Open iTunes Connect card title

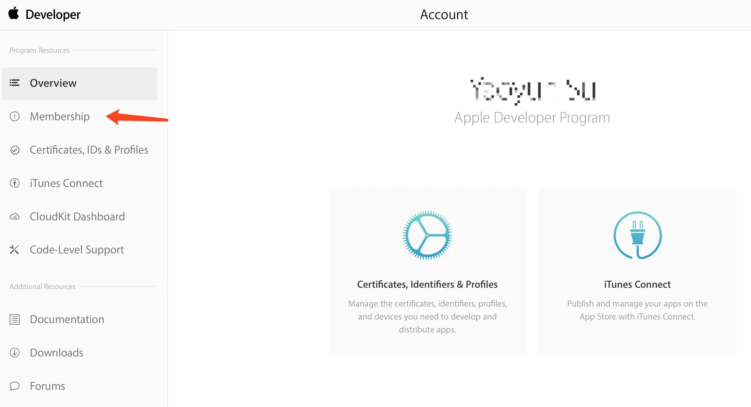637,284
